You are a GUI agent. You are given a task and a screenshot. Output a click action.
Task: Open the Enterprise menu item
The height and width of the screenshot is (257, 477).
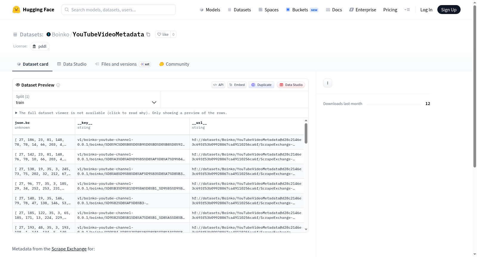tap(363, 10)
